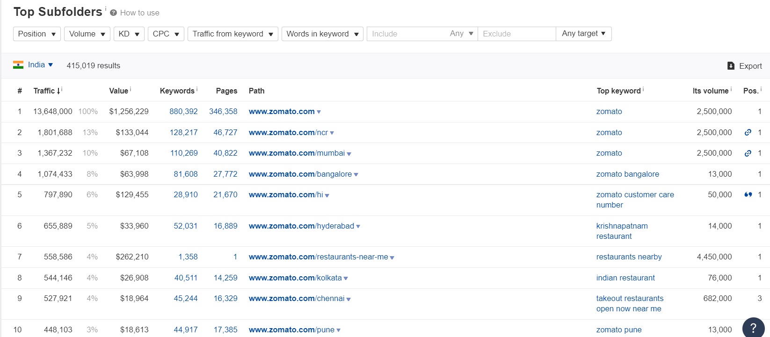This screenshot has width=770, height=337.
Task: Click the Export download icon
Action: tap(731, 66)
